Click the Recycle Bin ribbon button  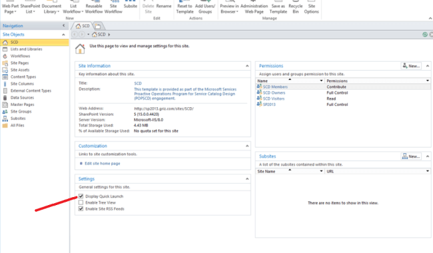tap(296, 8)
